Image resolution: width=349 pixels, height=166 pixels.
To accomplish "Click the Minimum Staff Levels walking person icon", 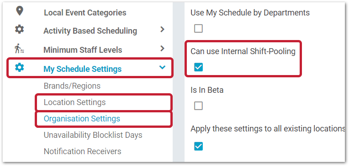I will tap(19, 49).
